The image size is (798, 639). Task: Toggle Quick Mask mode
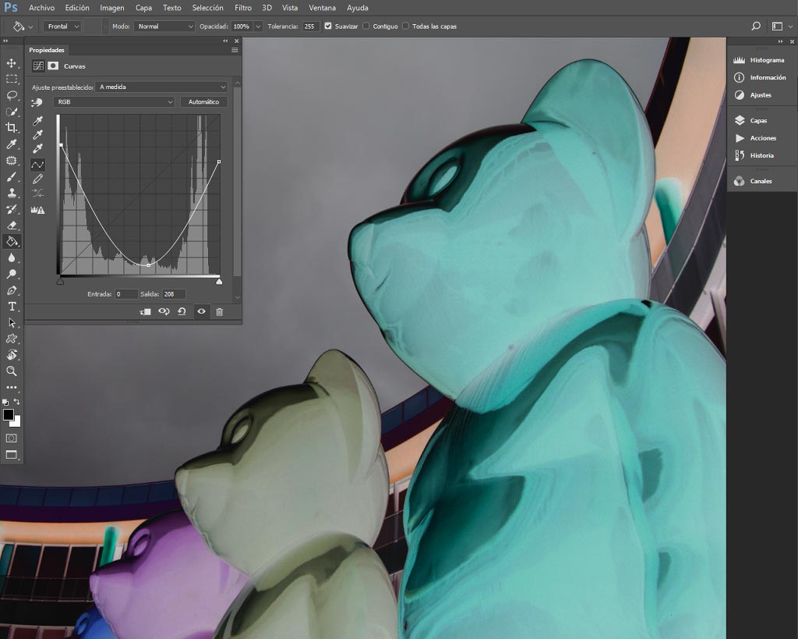tap(11, 438)
